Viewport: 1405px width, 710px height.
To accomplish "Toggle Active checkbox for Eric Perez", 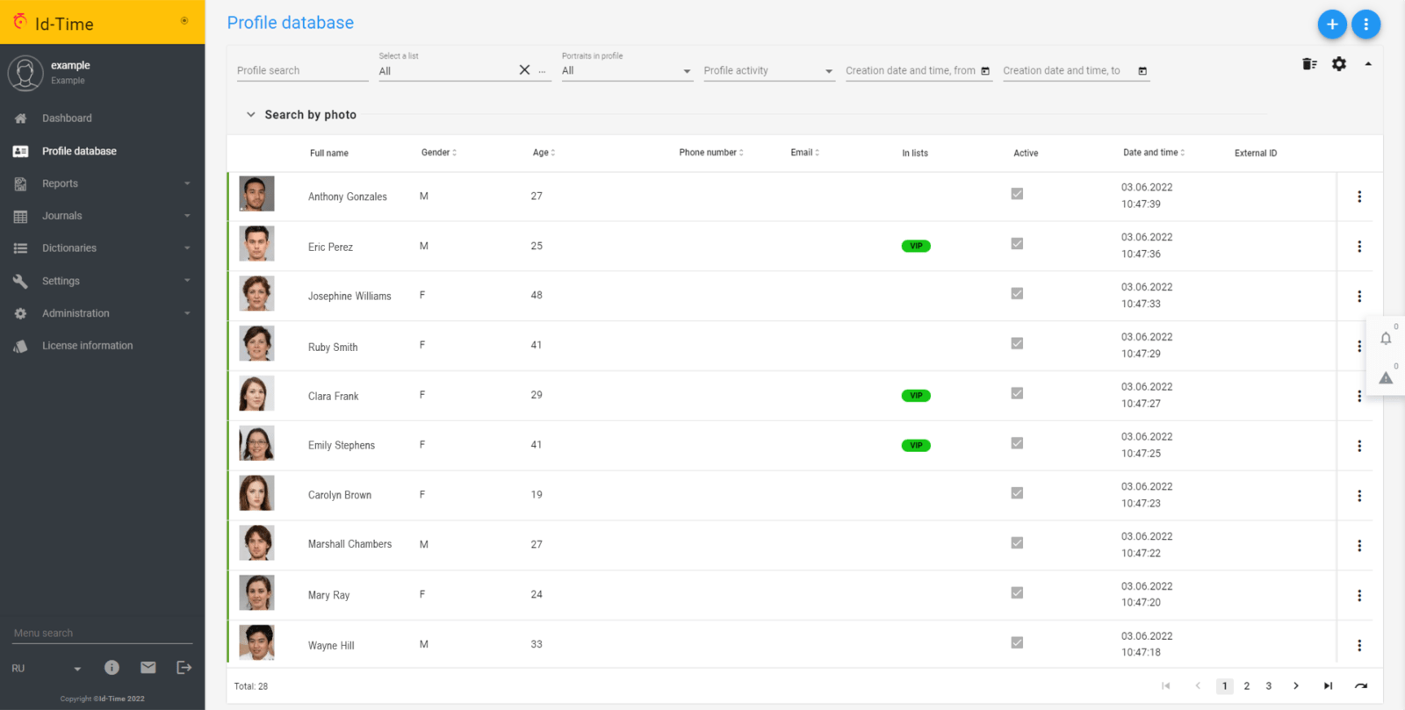I will point(1017,244).
